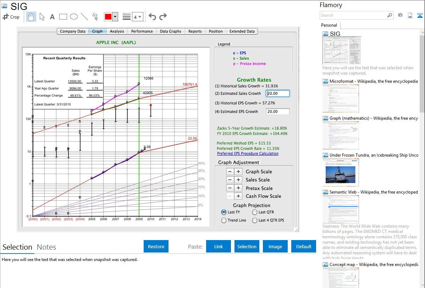The image size is (425, 288).
Task: Edit the Estimated Sales Growth field
Action: 277,93
